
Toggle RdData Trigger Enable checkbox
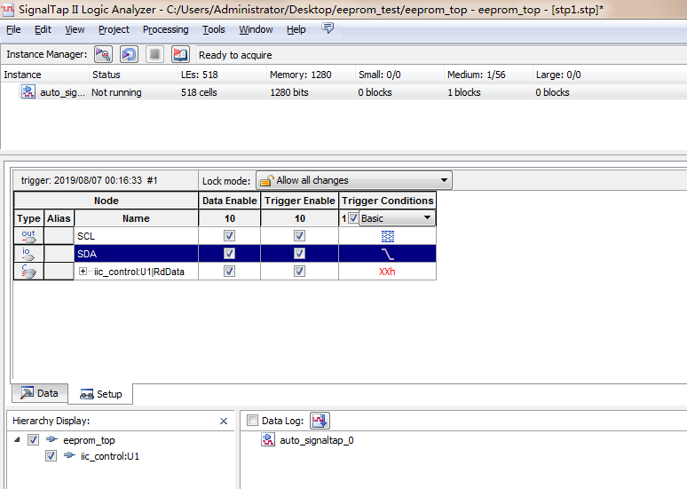pyautogui.click(x=299, y=272)
